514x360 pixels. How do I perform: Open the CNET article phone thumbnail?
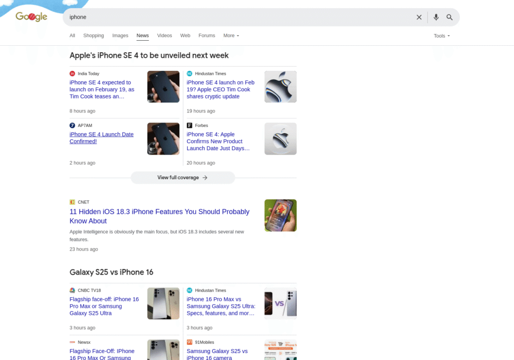click(x=280, y=215)
